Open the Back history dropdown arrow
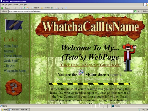This screenshot has width=148, height=111. tap(10, 8)
